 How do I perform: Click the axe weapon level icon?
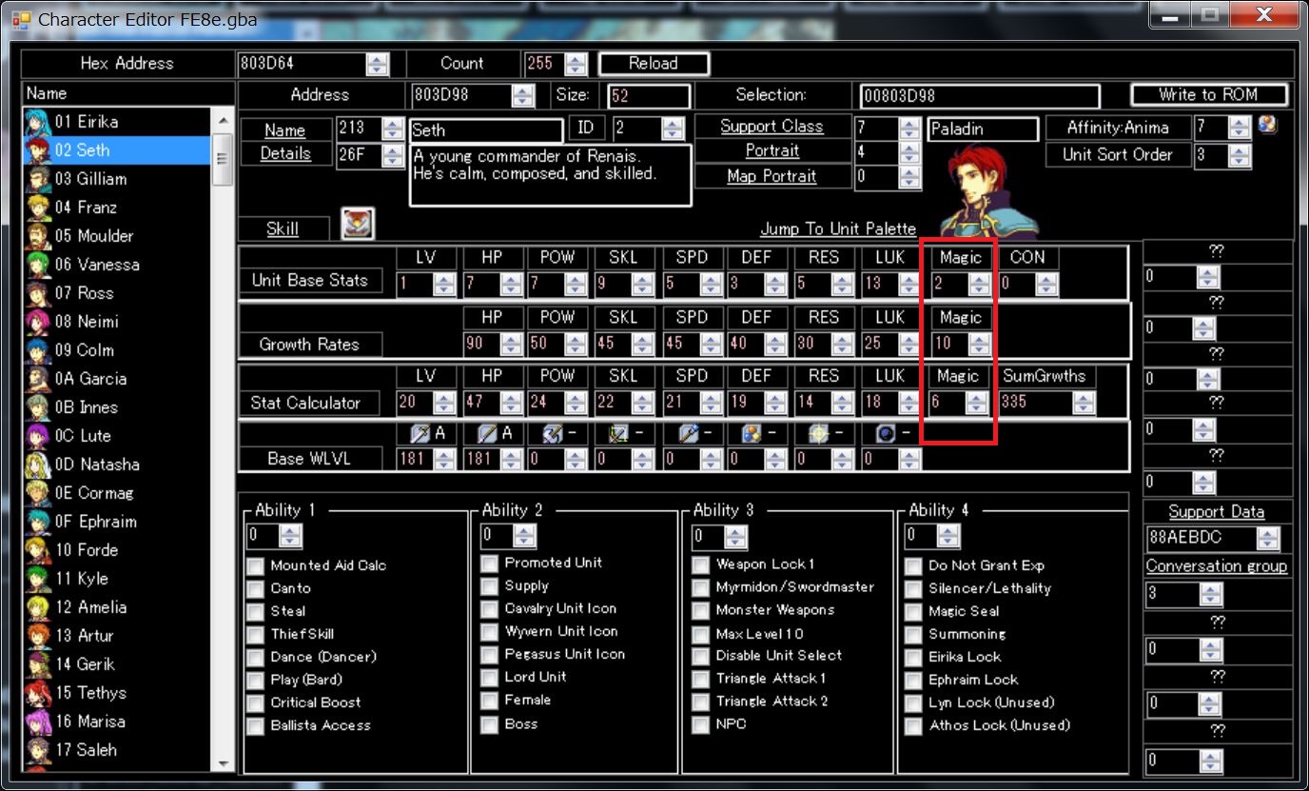554,433
